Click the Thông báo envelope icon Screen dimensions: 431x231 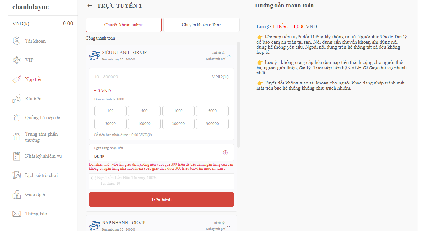17,214
